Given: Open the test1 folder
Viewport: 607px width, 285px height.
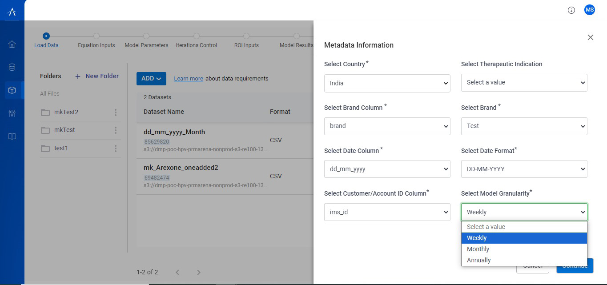Looking at the screenshot, I should 61,148.
